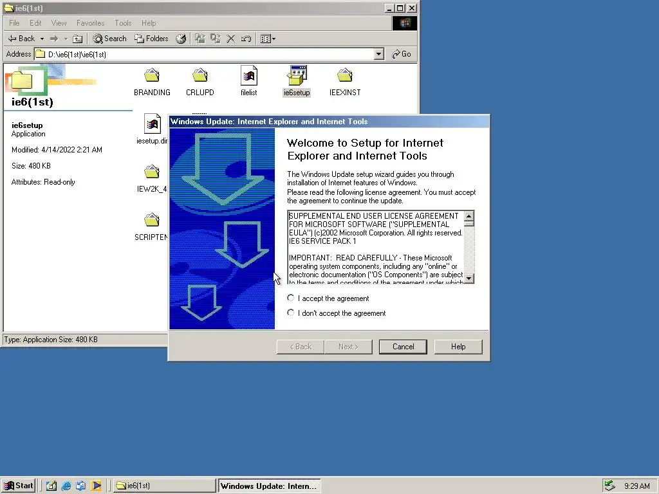Screen dimensions: 659x494
Task: Click the 'Type: Application Size: 480 KB' status bar
Action: pyautogui.click(x=86, y=340)
